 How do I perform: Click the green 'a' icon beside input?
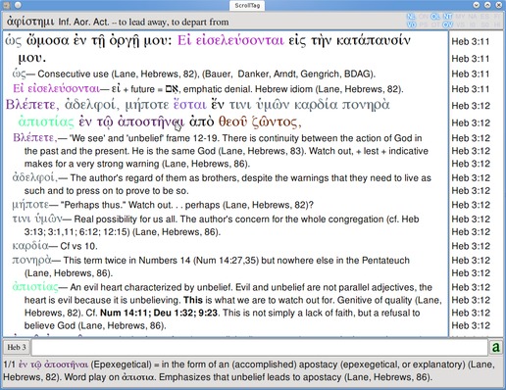[x=496, y=347]
